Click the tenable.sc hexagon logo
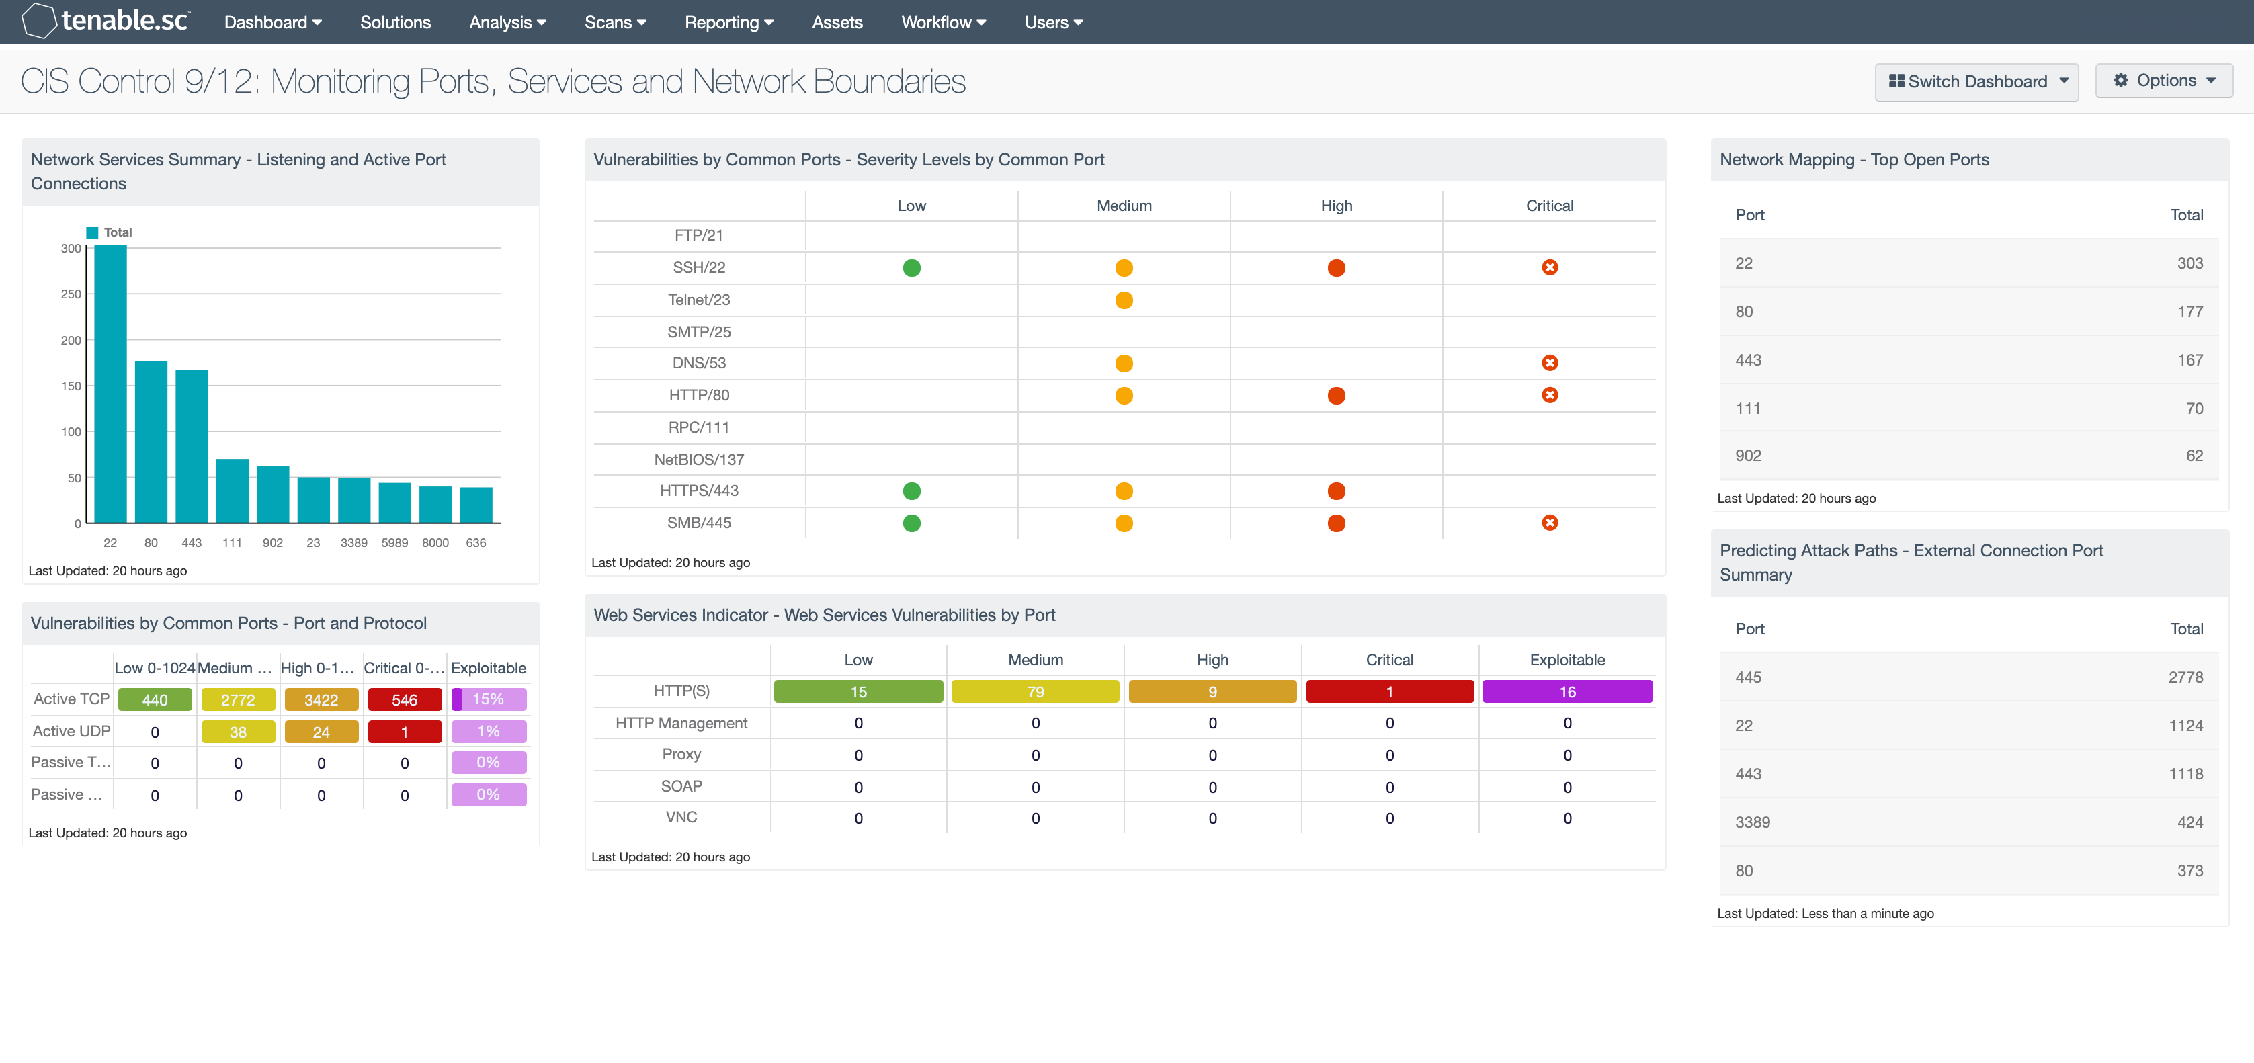 (x=38, y=21)
